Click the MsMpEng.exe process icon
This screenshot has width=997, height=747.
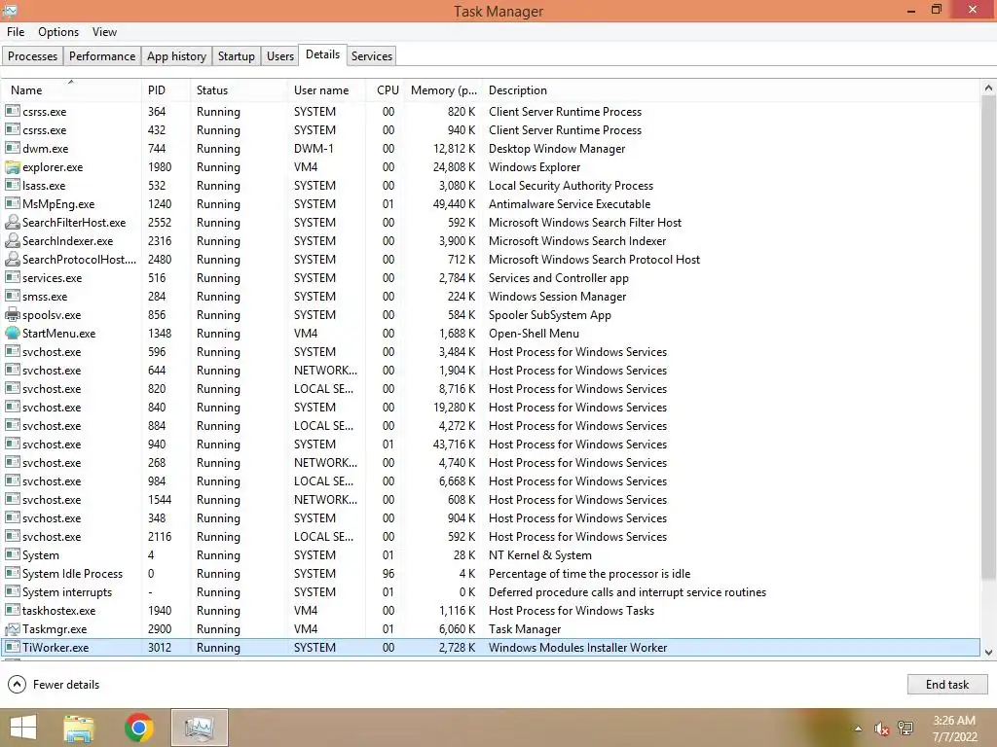coord(12,204)
